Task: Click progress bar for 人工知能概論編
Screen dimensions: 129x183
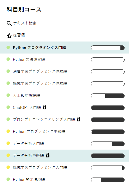Action: coord(108,96)
